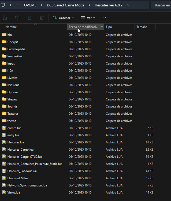Select the Encyclopedia folder icon
The height and width of the screenshot is (201, 171).
4,49
